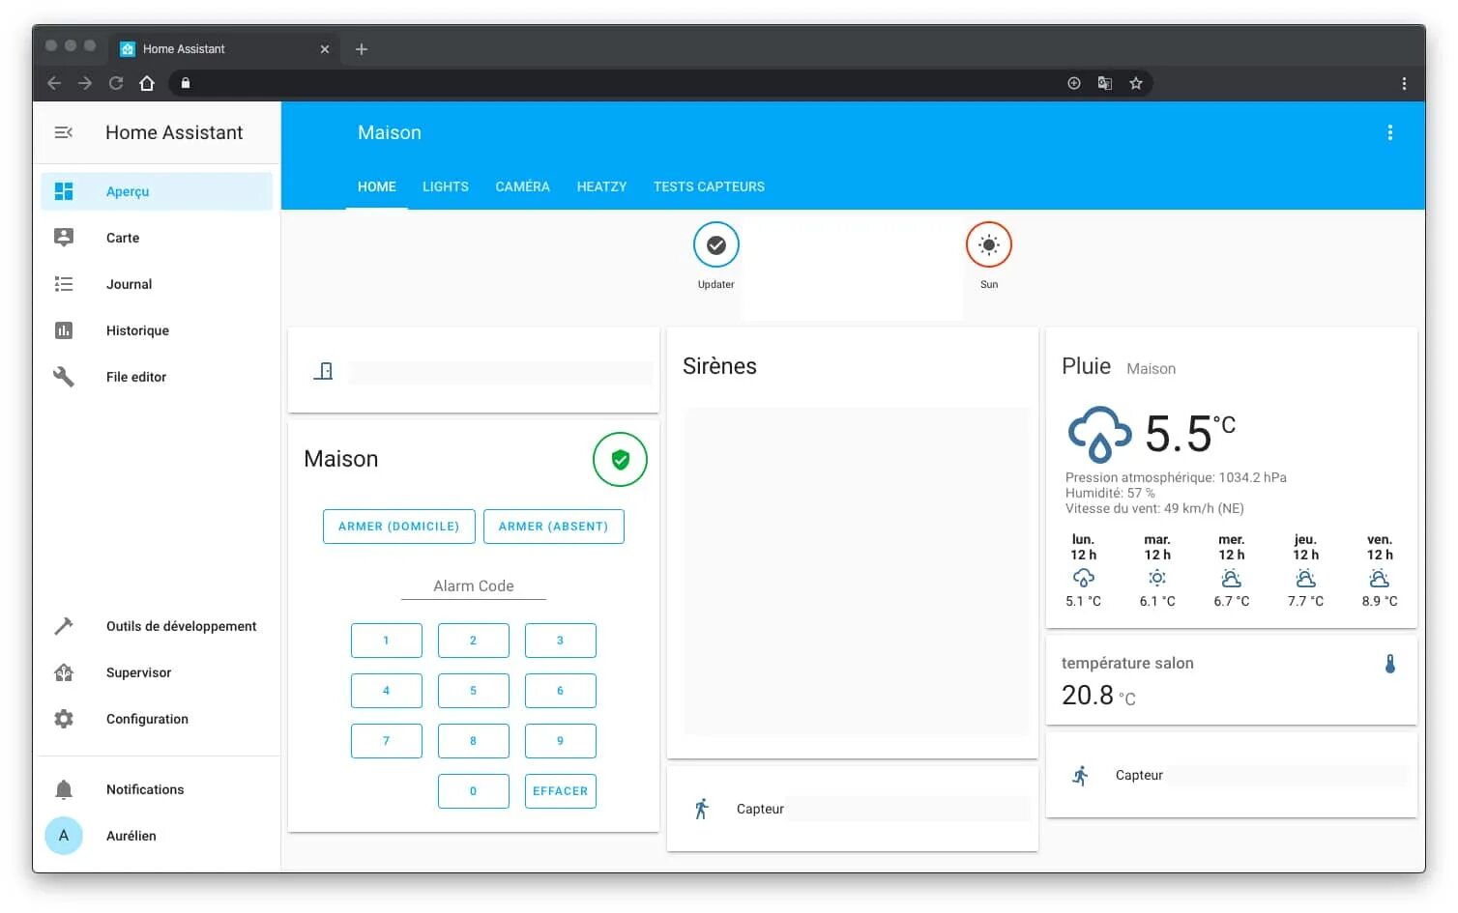Viewport: 1458px width, 913px height.
Task: Click the 20.8 °C salon temperature value
Action: pyautogui.click(x=1098, y=696)
